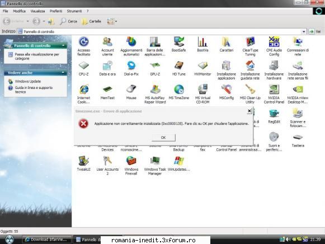
Task: Launch the HWMonitor icon
Action: coord(202,68)
